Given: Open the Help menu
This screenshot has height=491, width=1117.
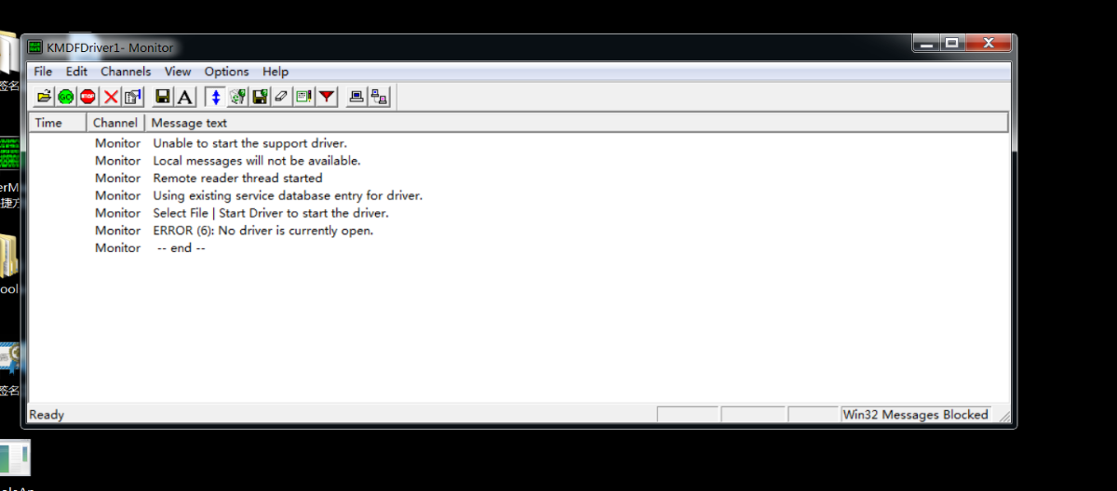Looking at the screenshot, I should [276, 72].
